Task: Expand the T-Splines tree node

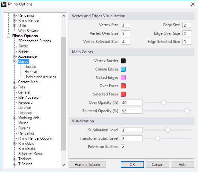Action: (15, 164)
